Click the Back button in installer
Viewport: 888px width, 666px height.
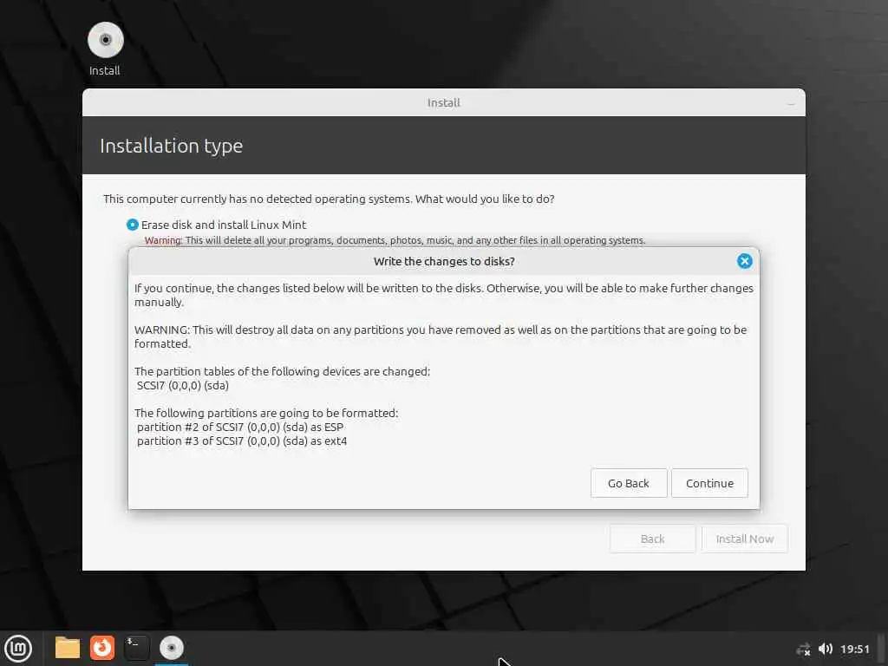tap(652, 539)
